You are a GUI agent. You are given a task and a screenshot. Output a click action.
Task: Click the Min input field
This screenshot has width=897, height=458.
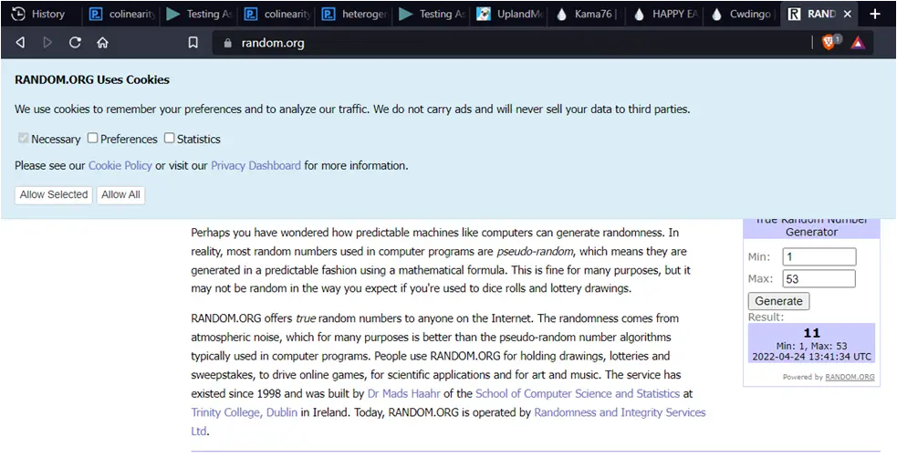pyautogui.click(x=819, y=257)
